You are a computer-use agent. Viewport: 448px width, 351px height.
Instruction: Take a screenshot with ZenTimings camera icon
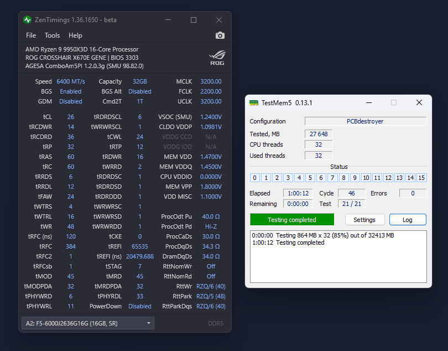pyautogui.click(x=220, y=35)
